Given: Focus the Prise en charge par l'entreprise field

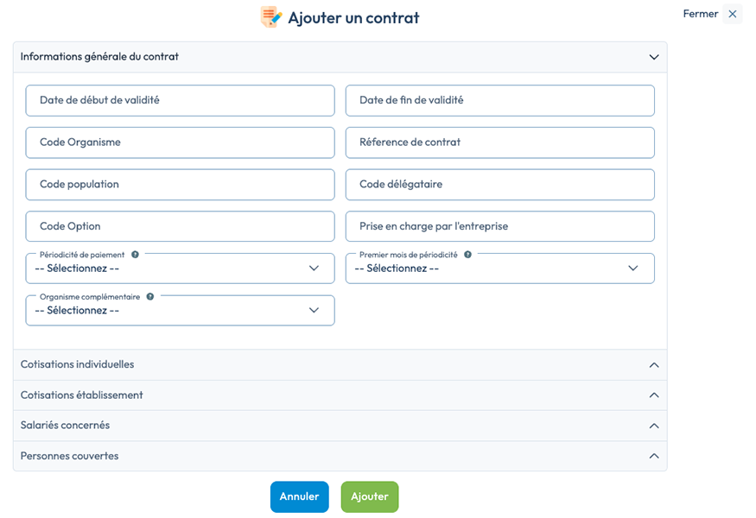Looking at the screenshot, I should pyautogui.click(x=500, y=226).
